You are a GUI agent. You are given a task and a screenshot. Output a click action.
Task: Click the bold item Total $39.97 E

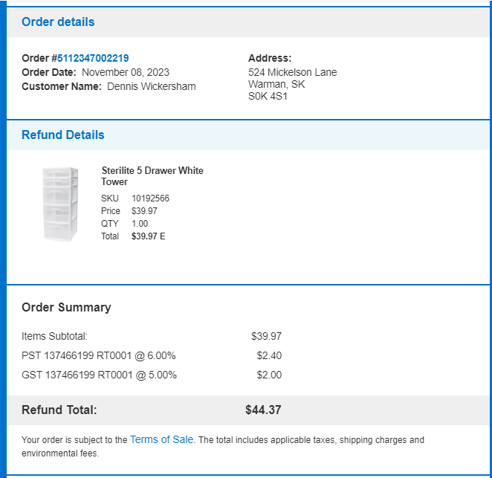[x=148, y=236]
